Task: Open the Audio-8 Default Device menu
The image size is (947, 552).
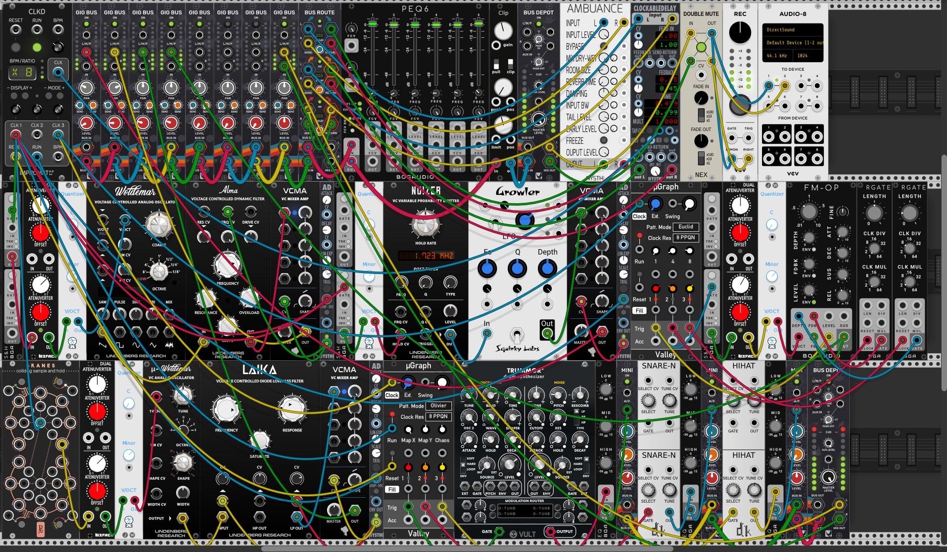Action: coord(792,43)
